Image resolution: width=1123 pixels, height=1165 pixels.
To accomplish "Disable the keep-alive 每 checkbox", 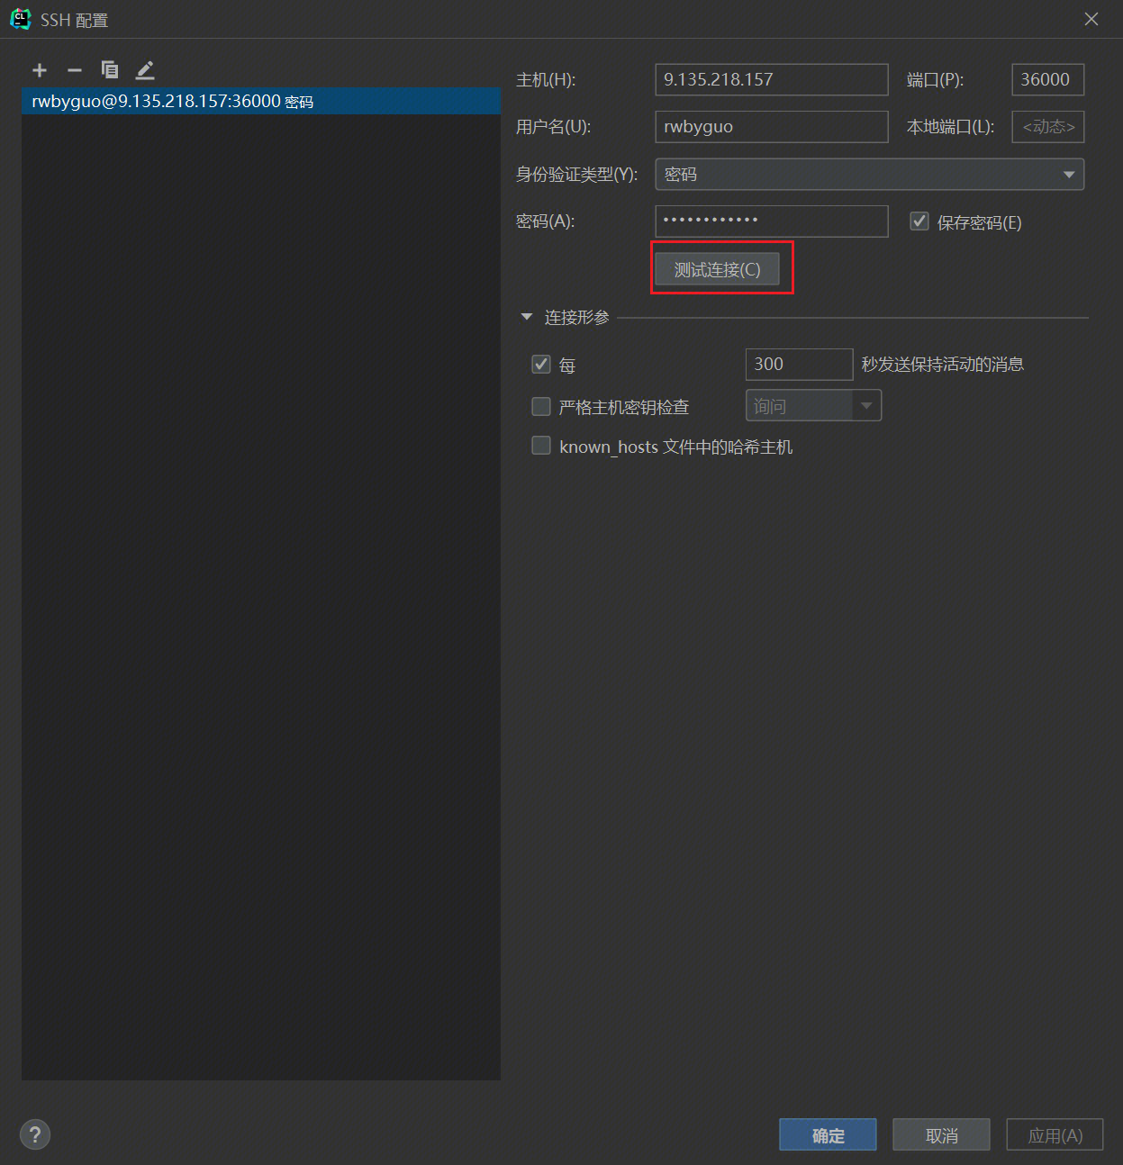I will point(541,364).
